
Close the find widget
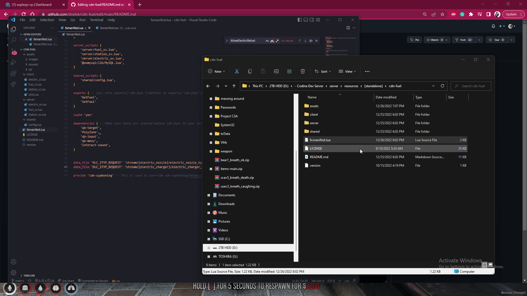(316, 41)
